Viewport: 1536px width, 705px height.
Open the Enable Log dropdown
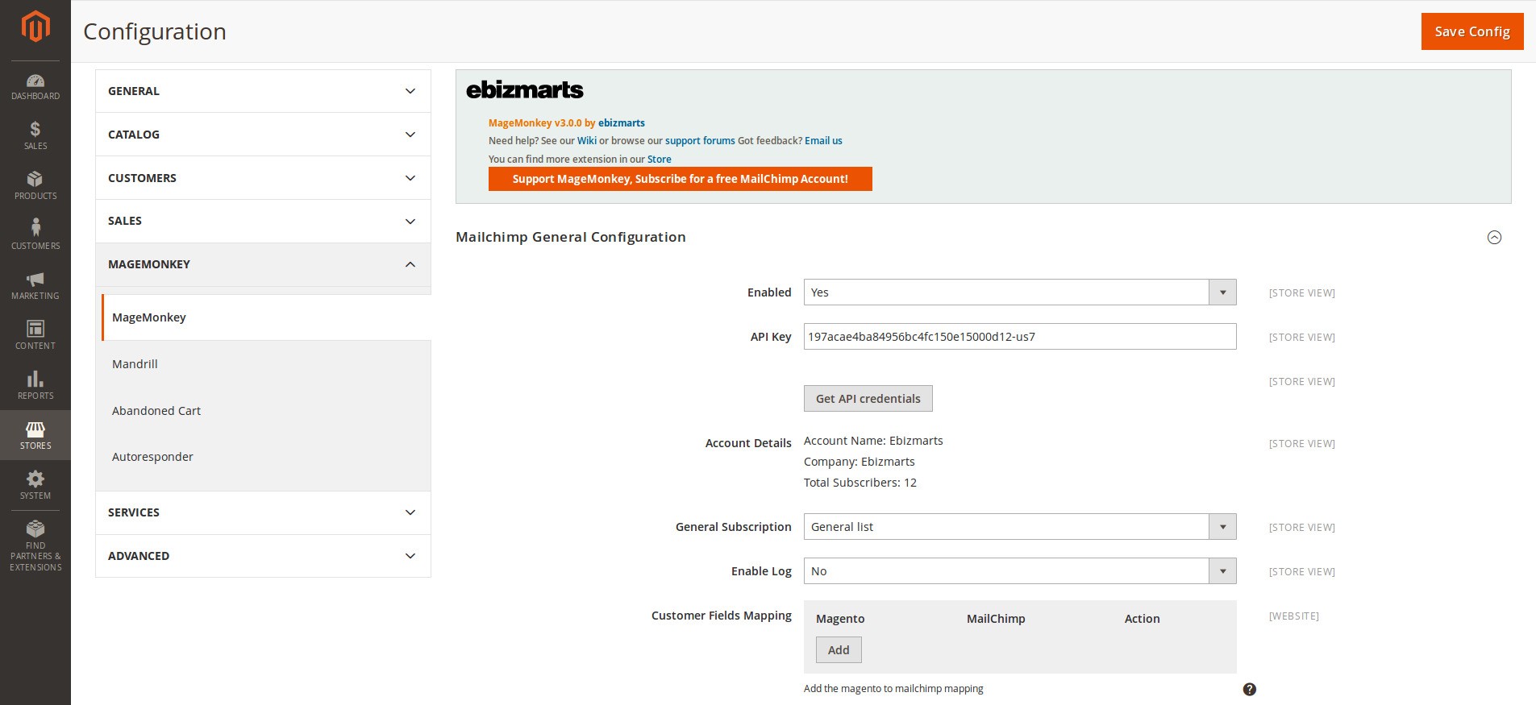coord(1020,571)
